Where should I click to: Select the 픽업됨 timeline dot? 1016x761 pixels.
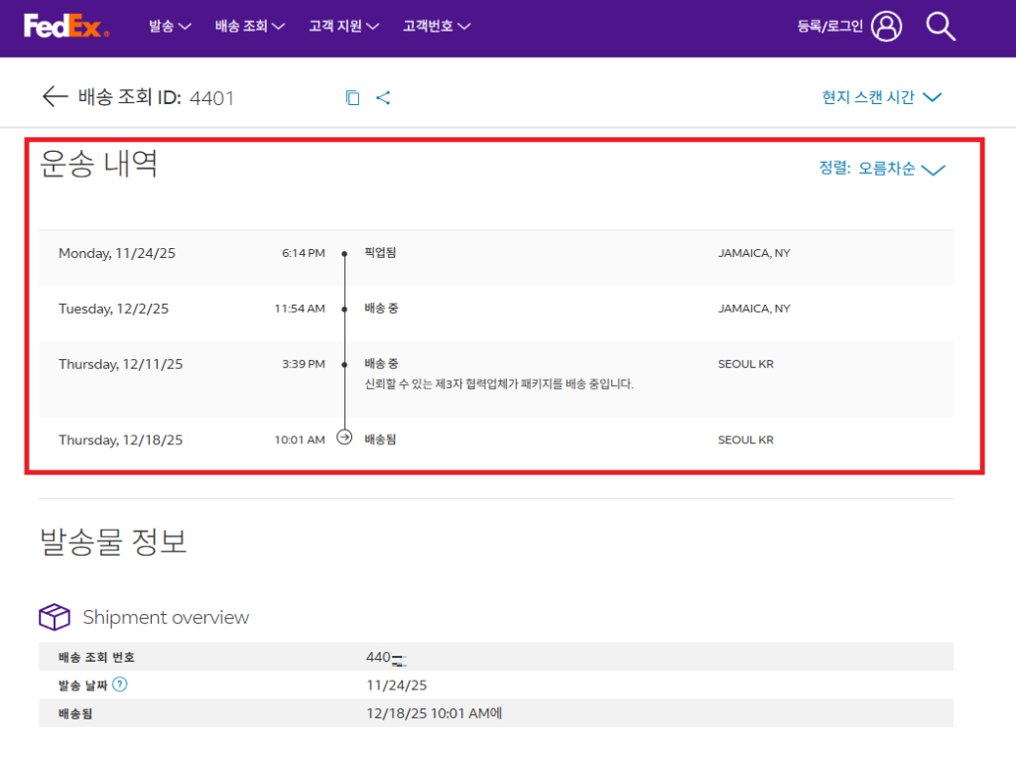click(x=344, y=254)
